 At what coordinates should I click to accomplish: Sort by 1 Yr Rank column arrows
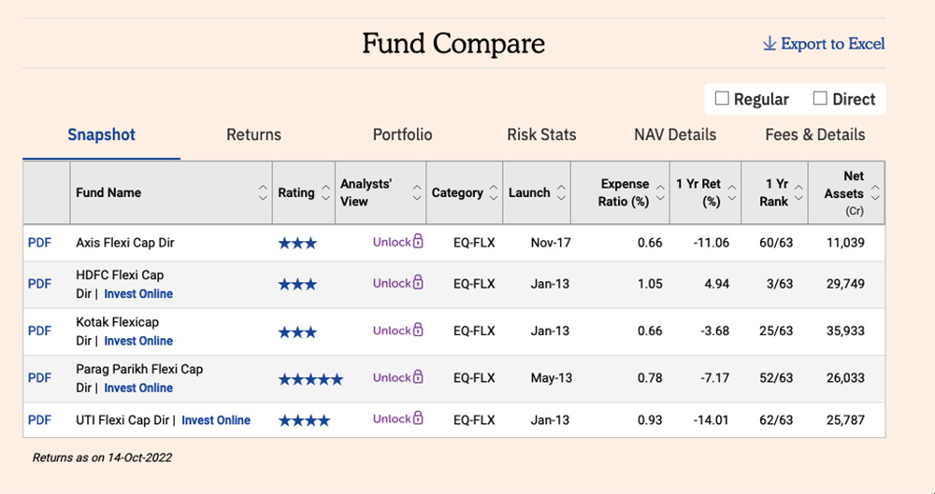[798, 193]
